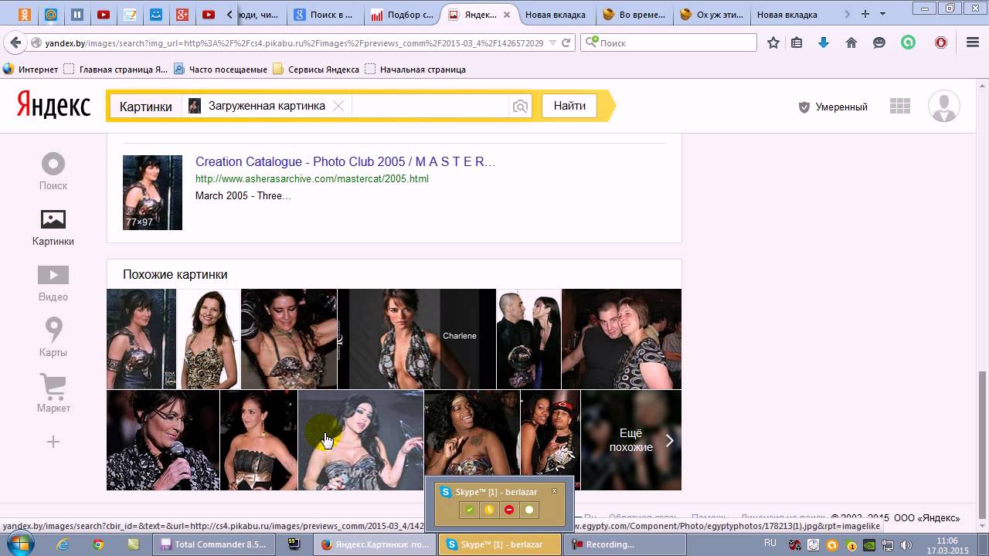Open the 'Начальная страница' bookmark

coord(416,69)
